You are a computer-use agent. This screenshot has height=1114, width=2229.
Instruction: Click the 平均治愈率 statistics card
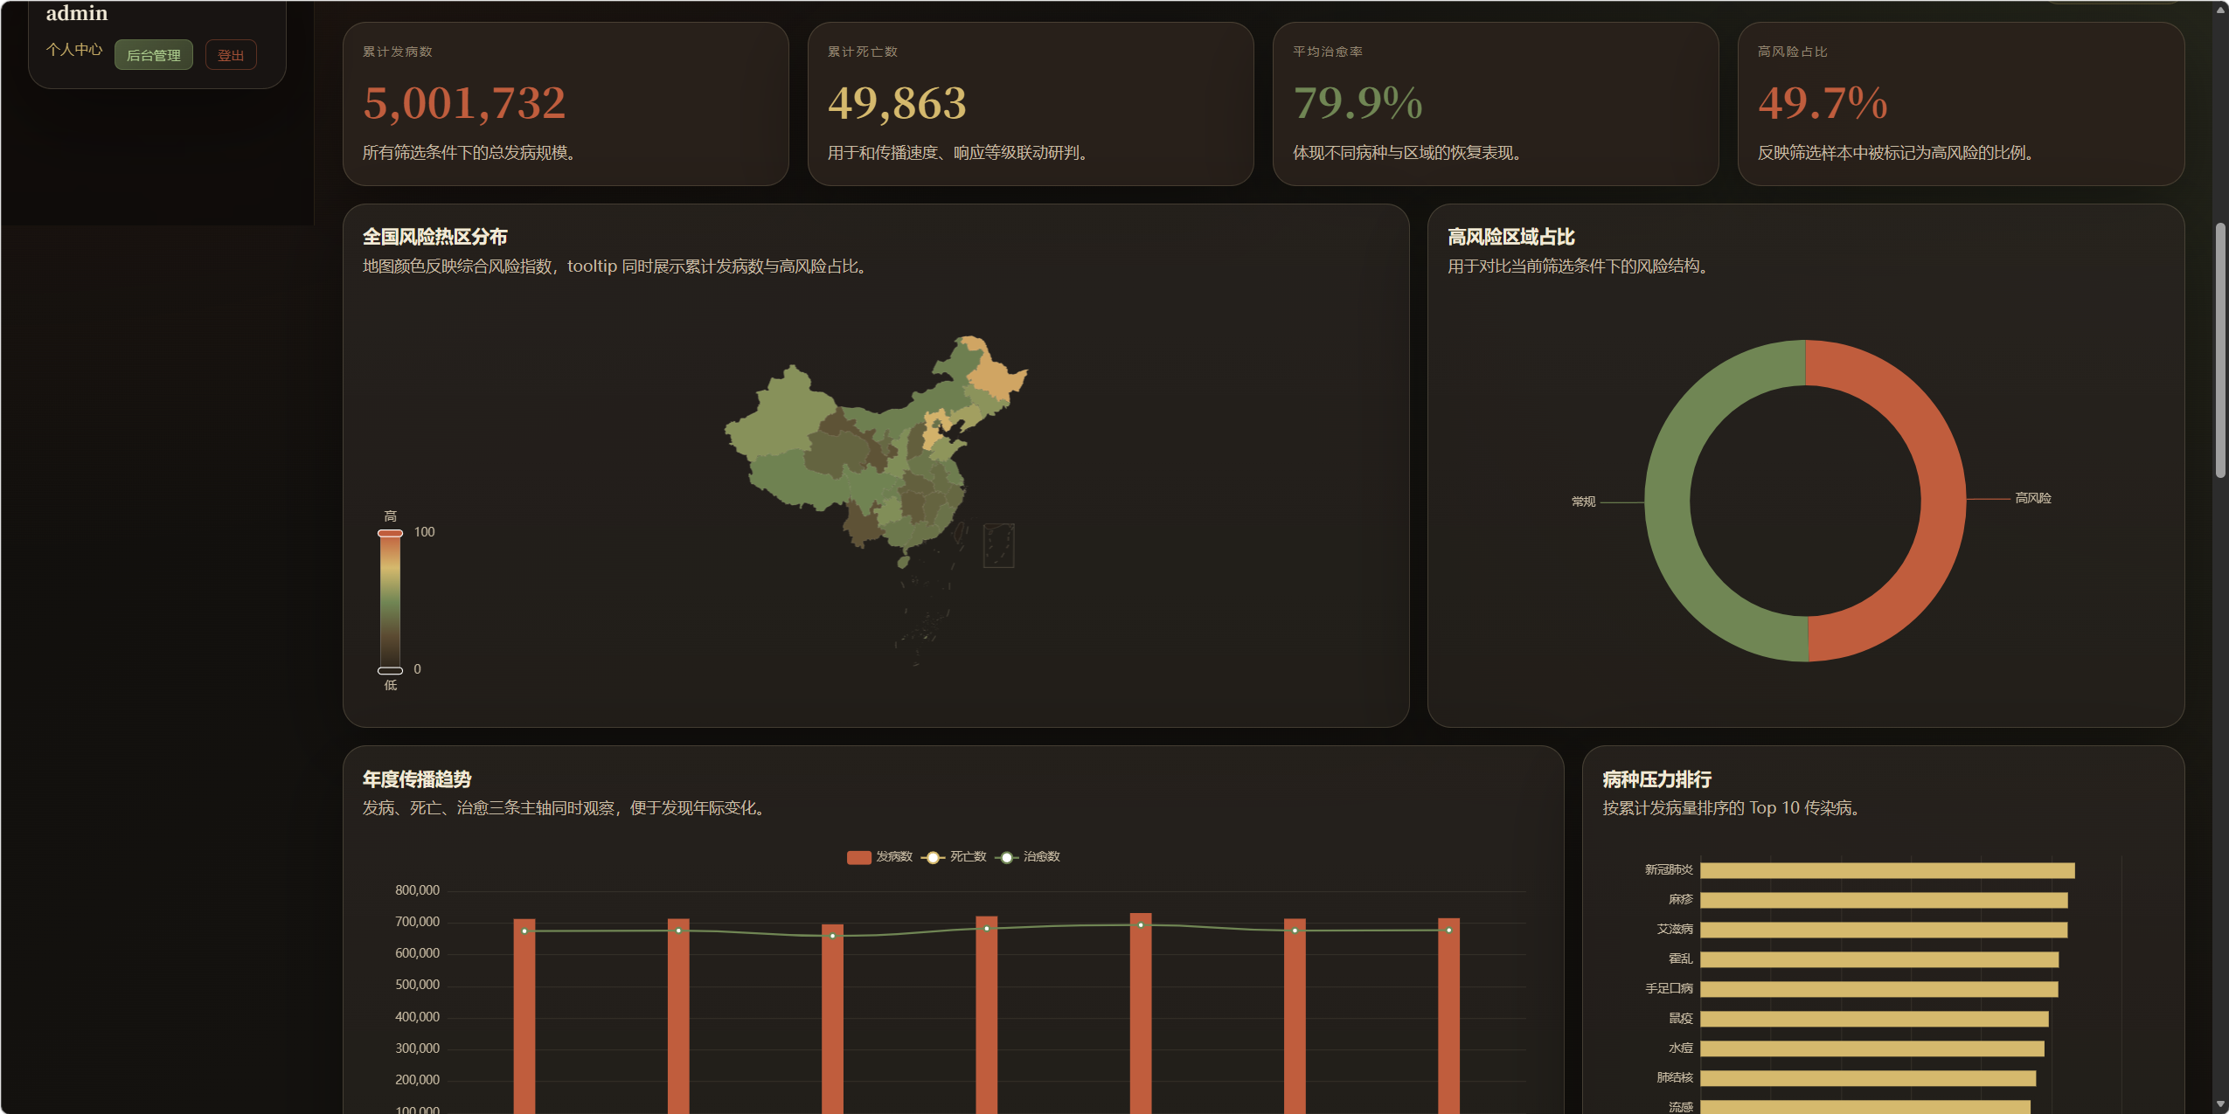point(1495,103)
